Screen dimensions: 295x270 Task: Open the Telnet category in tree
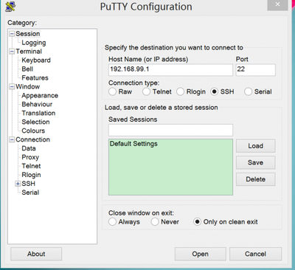31,166
